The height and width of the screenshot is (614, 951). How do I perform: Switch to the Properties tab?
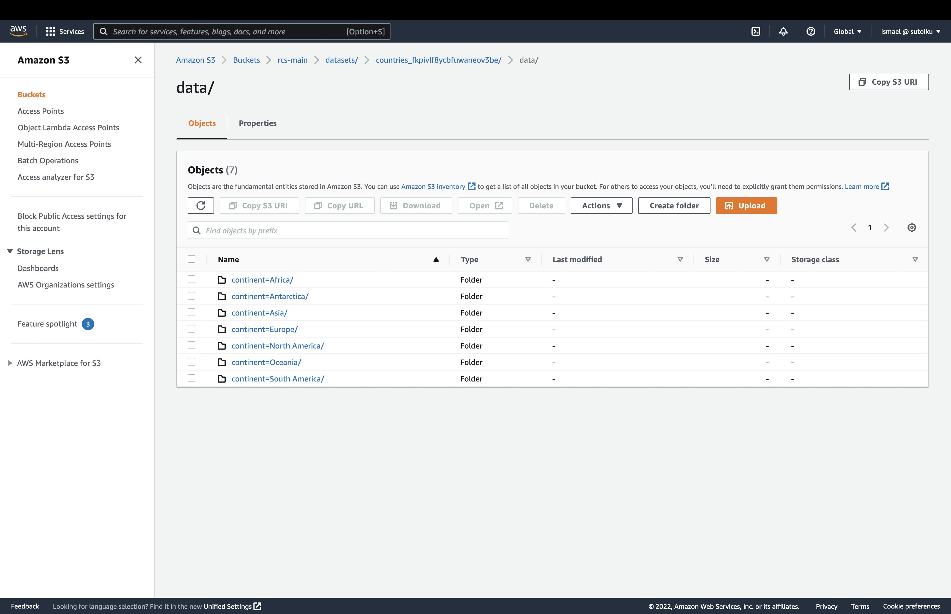point(257,123)
